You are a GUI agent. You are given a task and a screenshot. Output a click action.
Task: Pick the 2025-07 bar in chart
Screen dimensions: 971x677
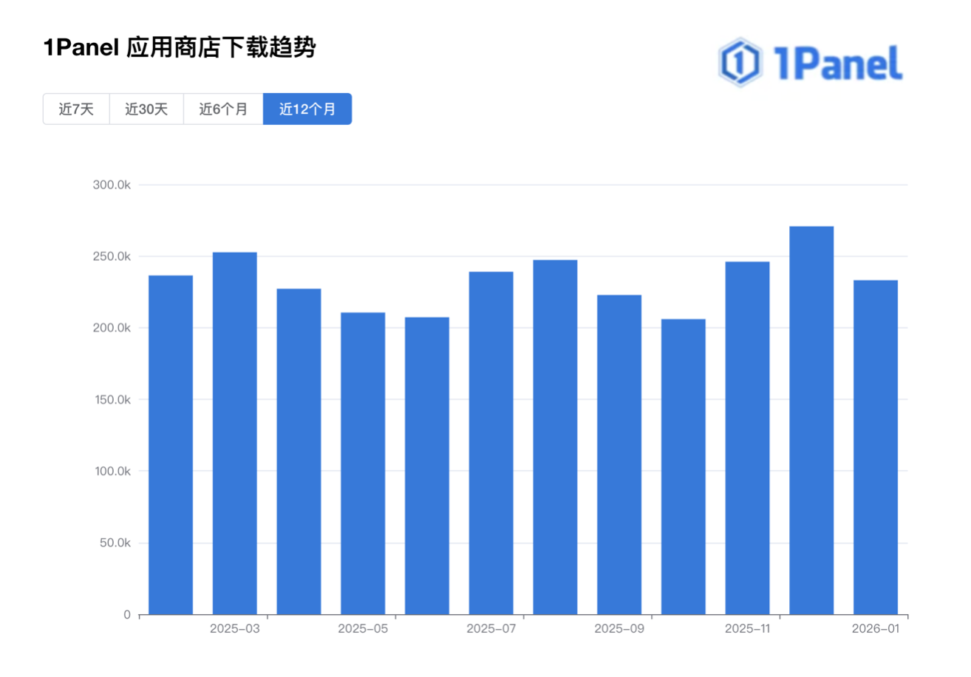click(491, 443)
